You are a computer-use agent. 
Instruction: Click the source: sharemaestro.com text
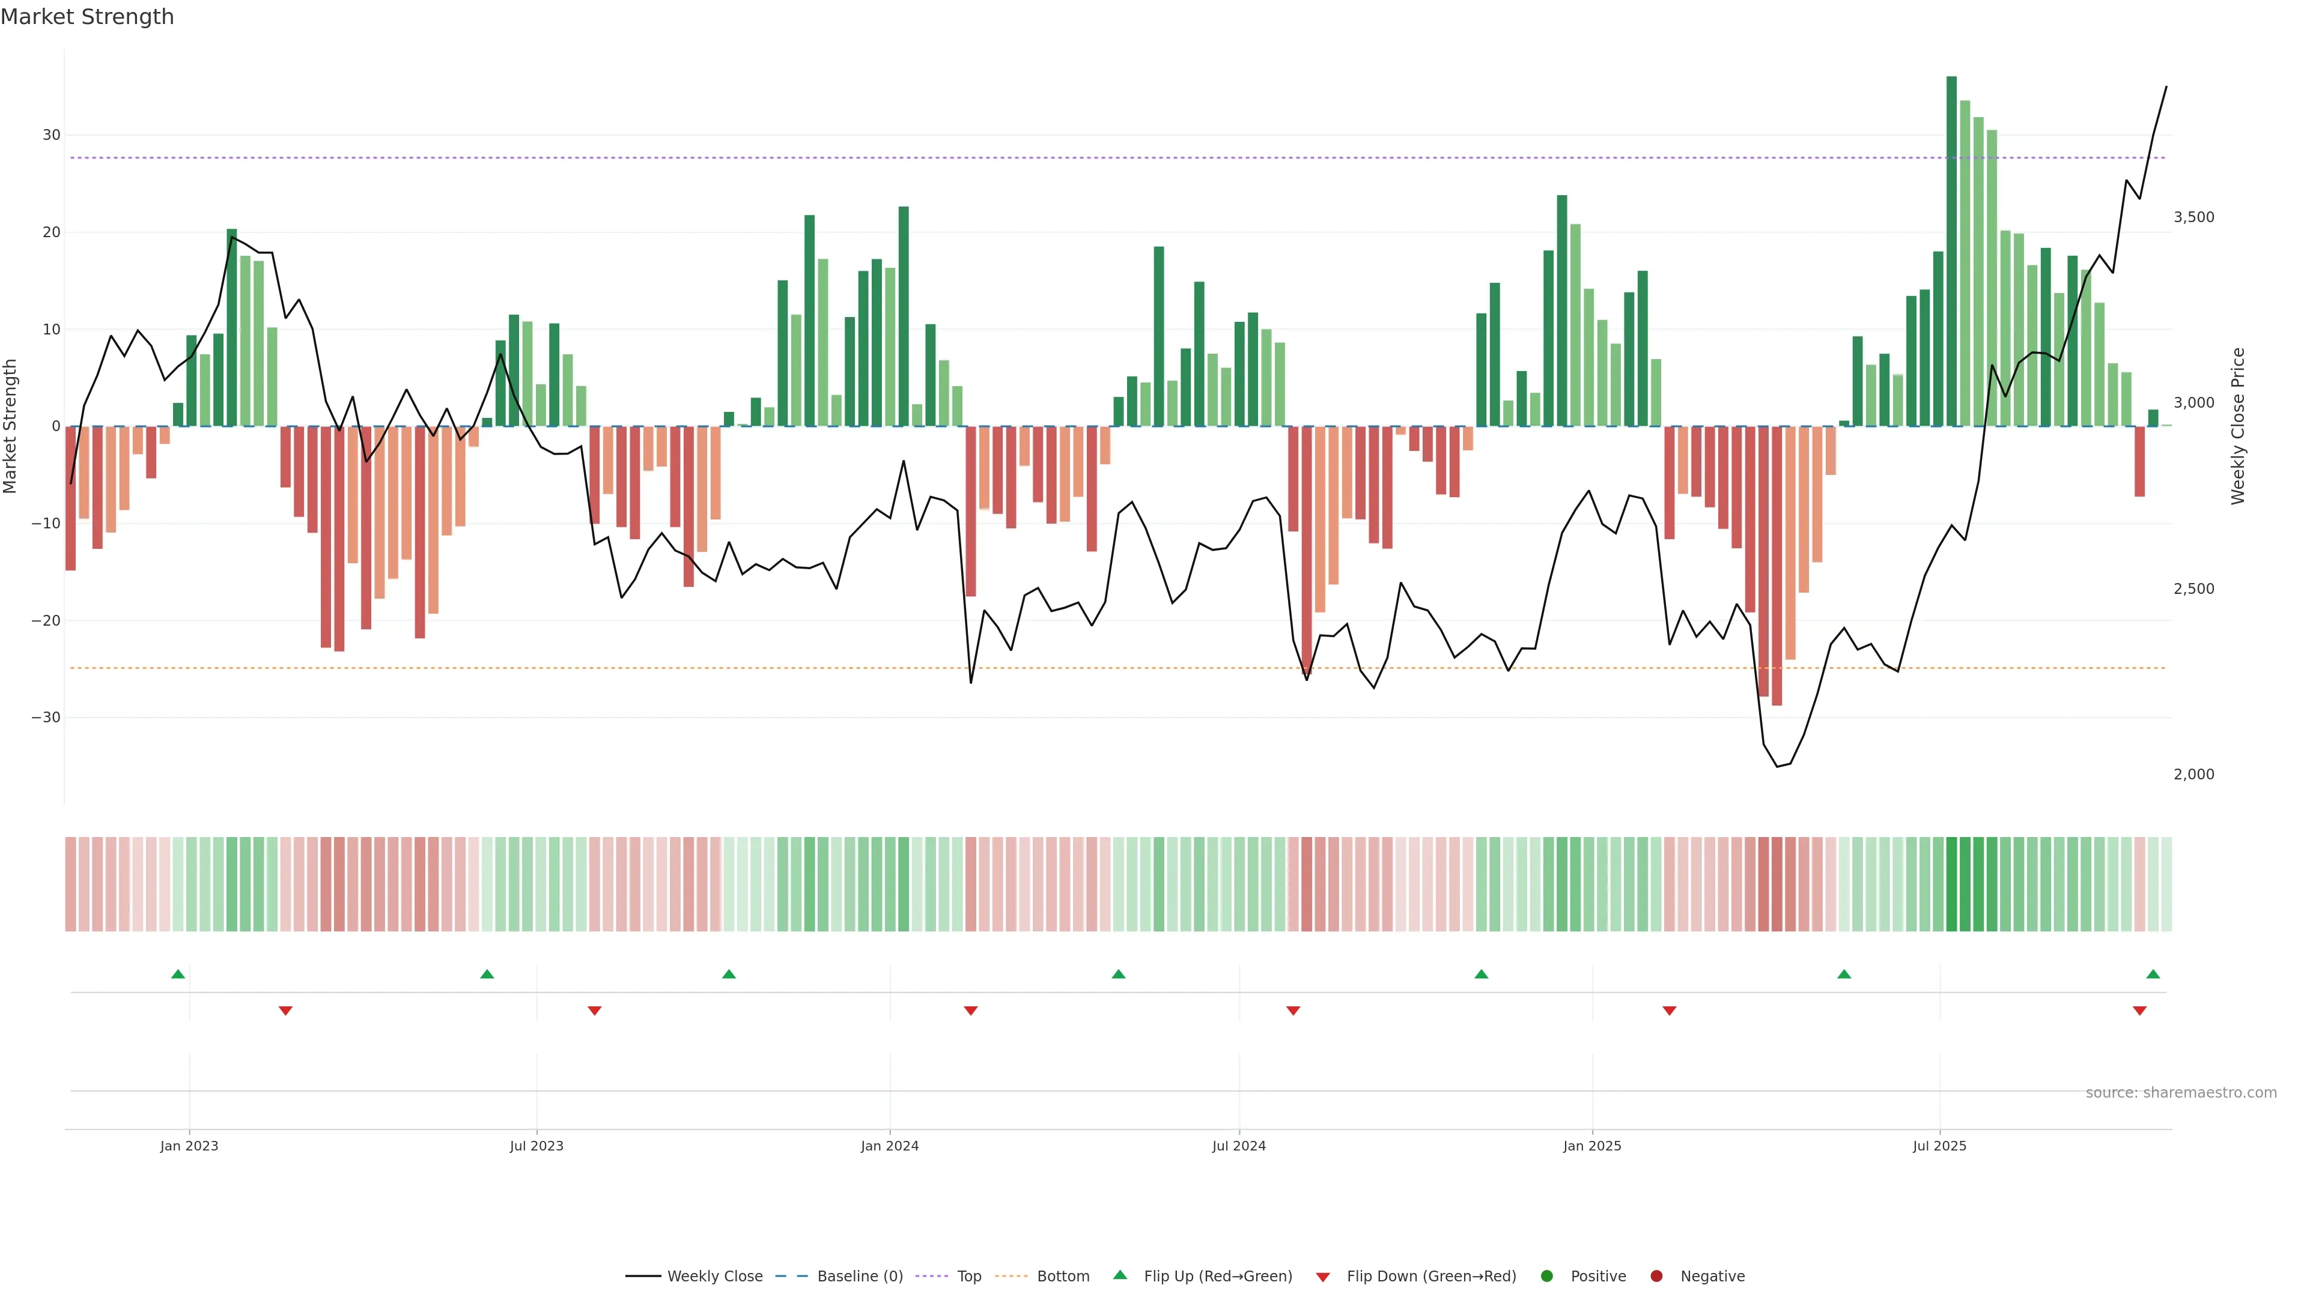click(x=2181, y=1093)
